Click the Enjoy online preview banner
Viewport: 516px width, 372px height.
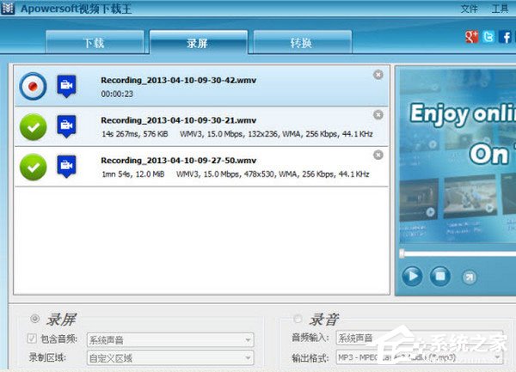pos(458,155)
